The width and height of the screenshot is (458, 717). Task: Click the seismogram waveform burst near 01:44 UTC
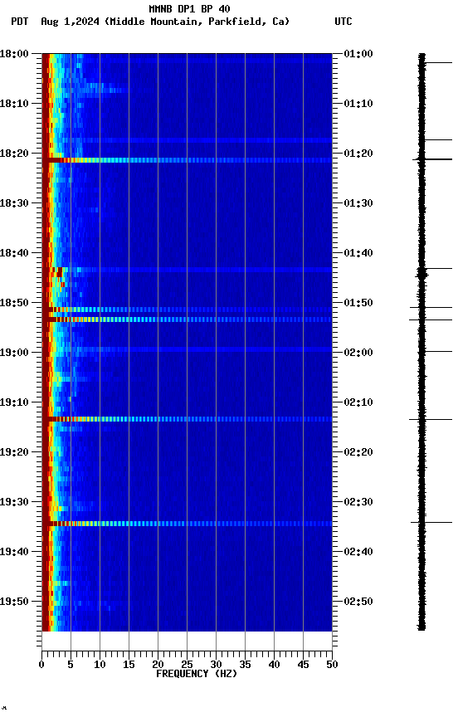[x=421, y=275]
